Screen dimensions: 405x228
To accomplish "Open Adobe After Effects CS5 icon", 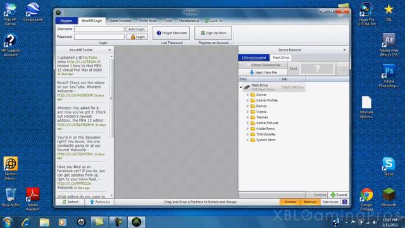I will click(x=389, y=45).
